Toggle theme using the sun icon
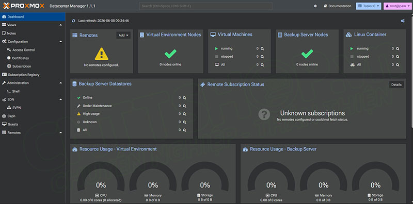Viewport: 413px width, 204px height. tap(315, 6)
